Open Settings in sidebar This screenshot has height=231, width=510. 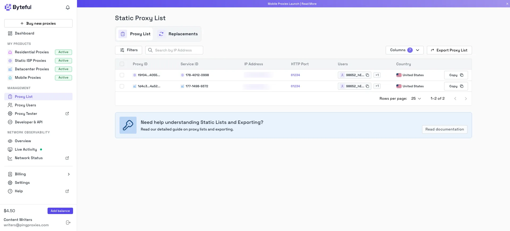pos(38,183)
